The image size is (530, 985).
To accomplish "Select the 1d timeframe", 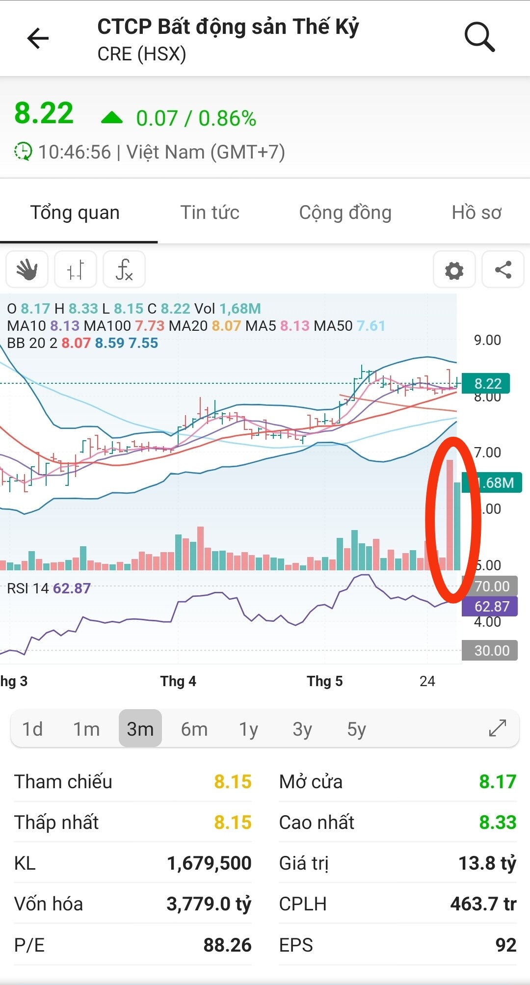I will tap(32, 729).
